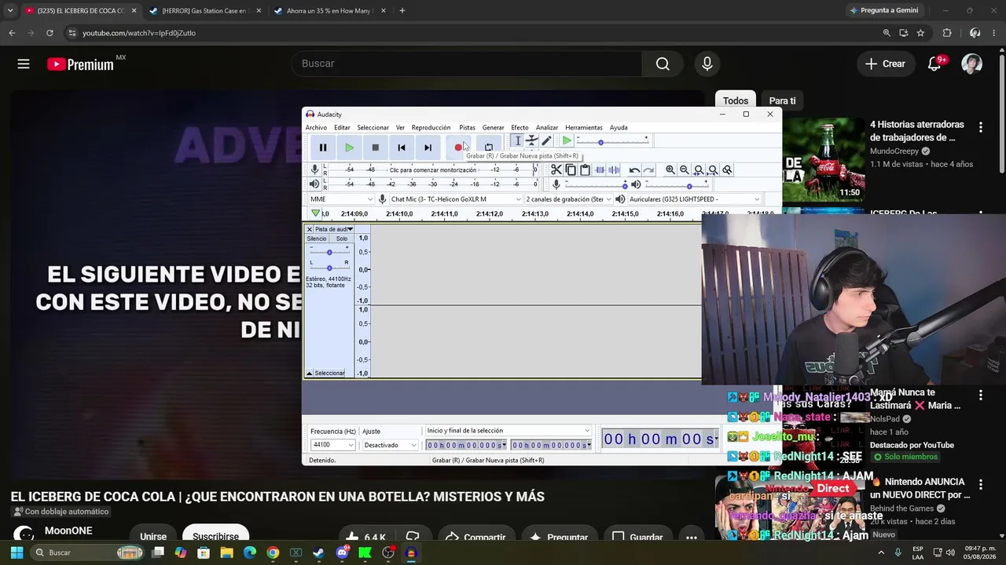Toggle the track Solo button
Screen dimensions: 1006x565
point(342,239)
